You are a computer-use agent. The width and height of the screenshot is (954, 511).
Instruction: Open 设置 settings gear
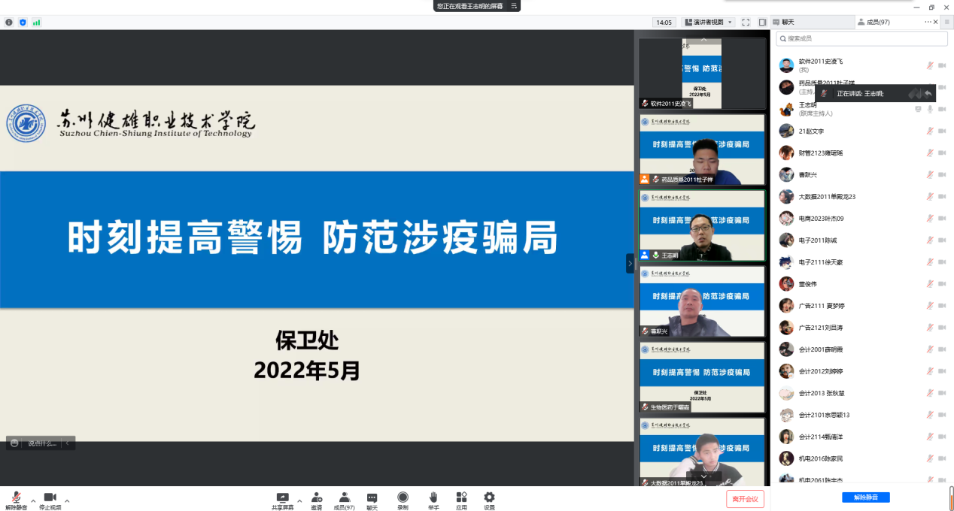click(x=489, y=497)
